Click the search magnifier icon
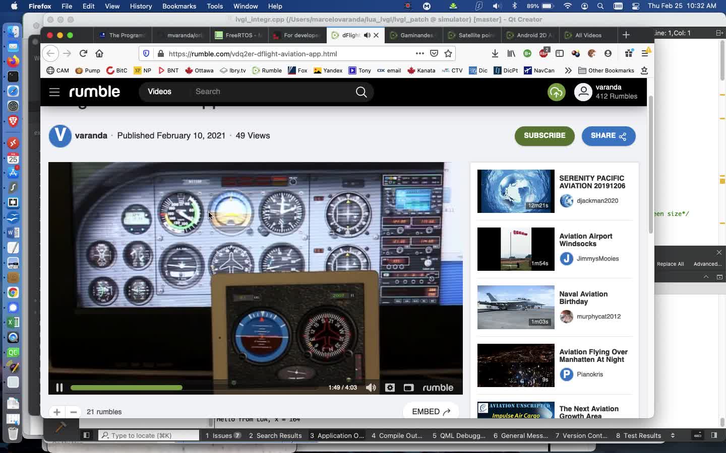The width and height of the screenshot is (726, 453). (x=361, y=92)
